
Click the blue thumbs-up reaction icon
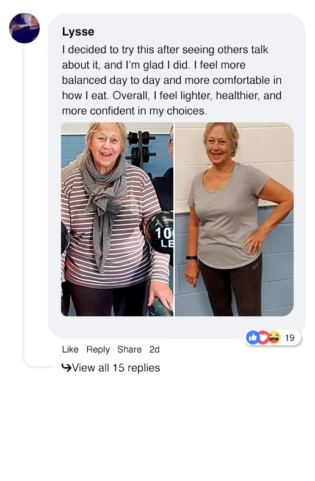(253, 338)
